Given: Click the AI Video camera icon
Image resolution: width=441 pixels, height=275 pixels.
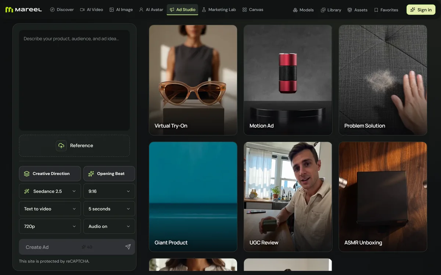Looking at the screenshot, I should [82, 10].
